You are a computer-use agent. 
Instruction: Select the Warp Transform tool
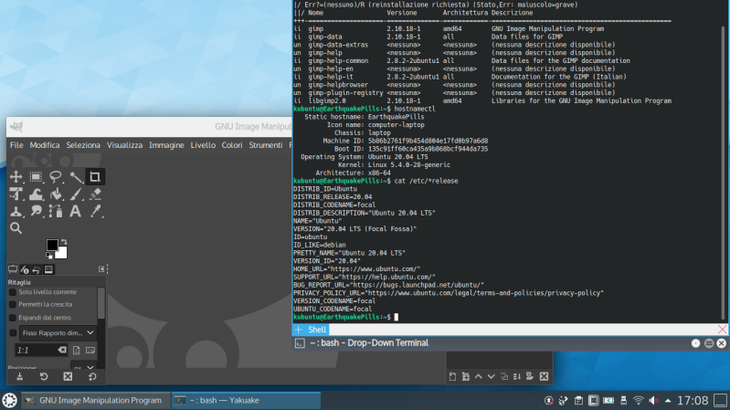pyautogui.click(x=36, y=194)
